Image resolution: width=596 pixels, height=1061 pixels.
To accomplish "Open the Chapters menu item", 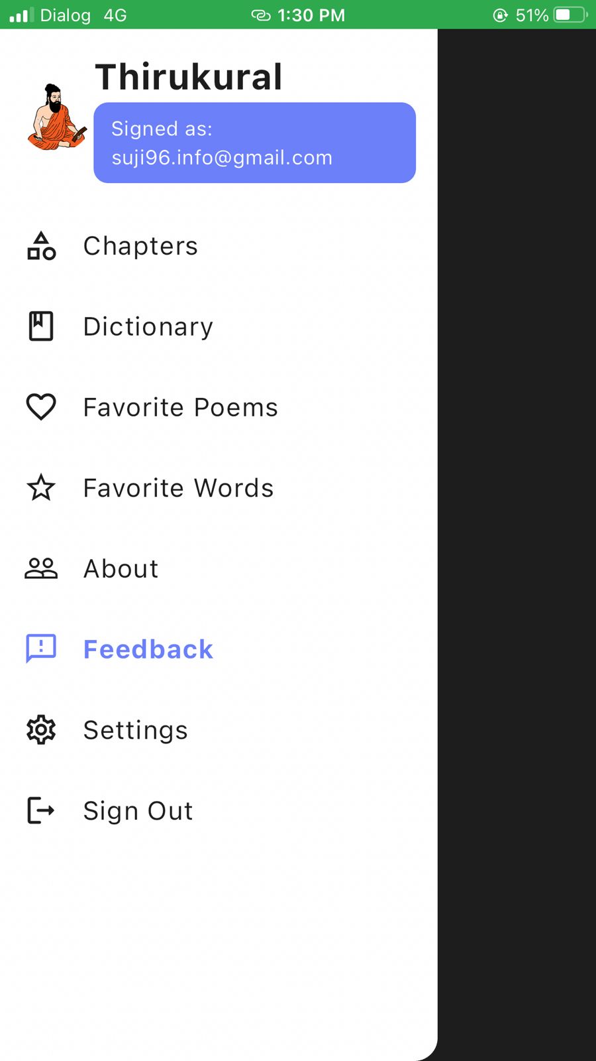I will [x=219, y=246].
